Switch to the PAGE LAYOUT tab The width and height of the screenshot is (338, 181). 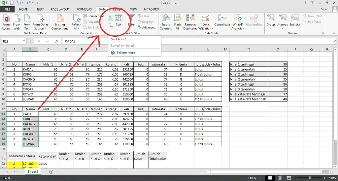pos(60,9)
